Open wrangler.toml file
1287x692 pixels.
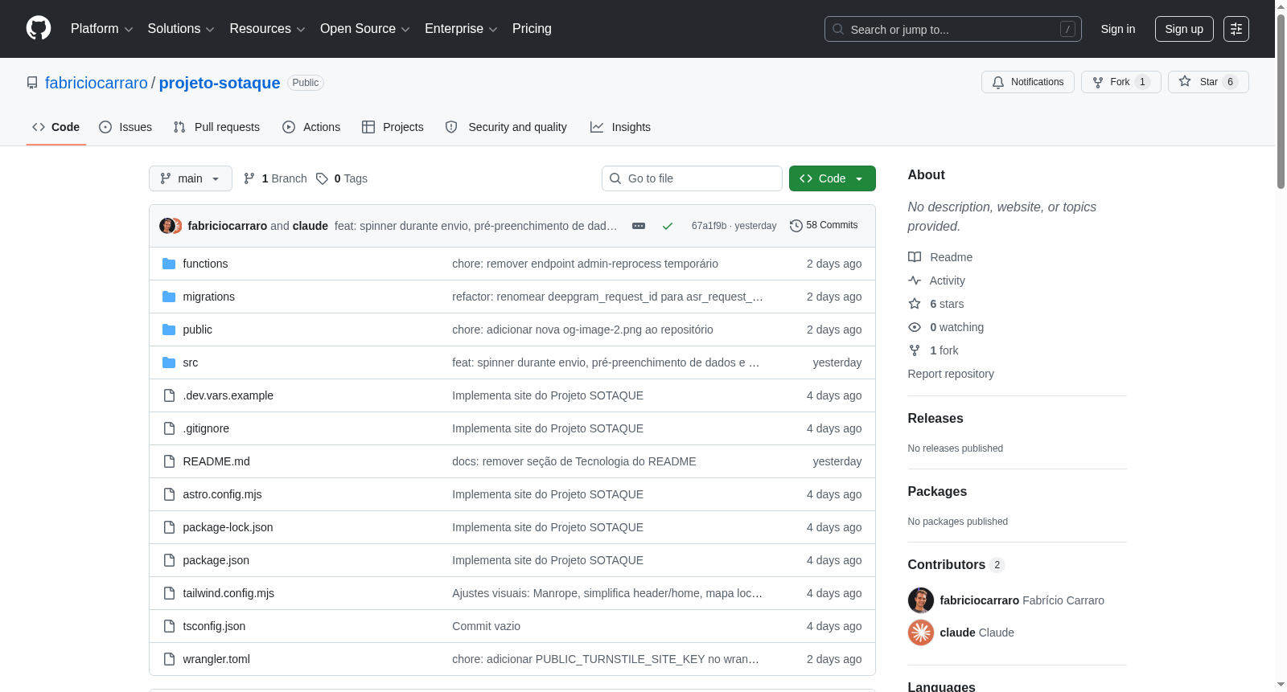tap(216, 659)
